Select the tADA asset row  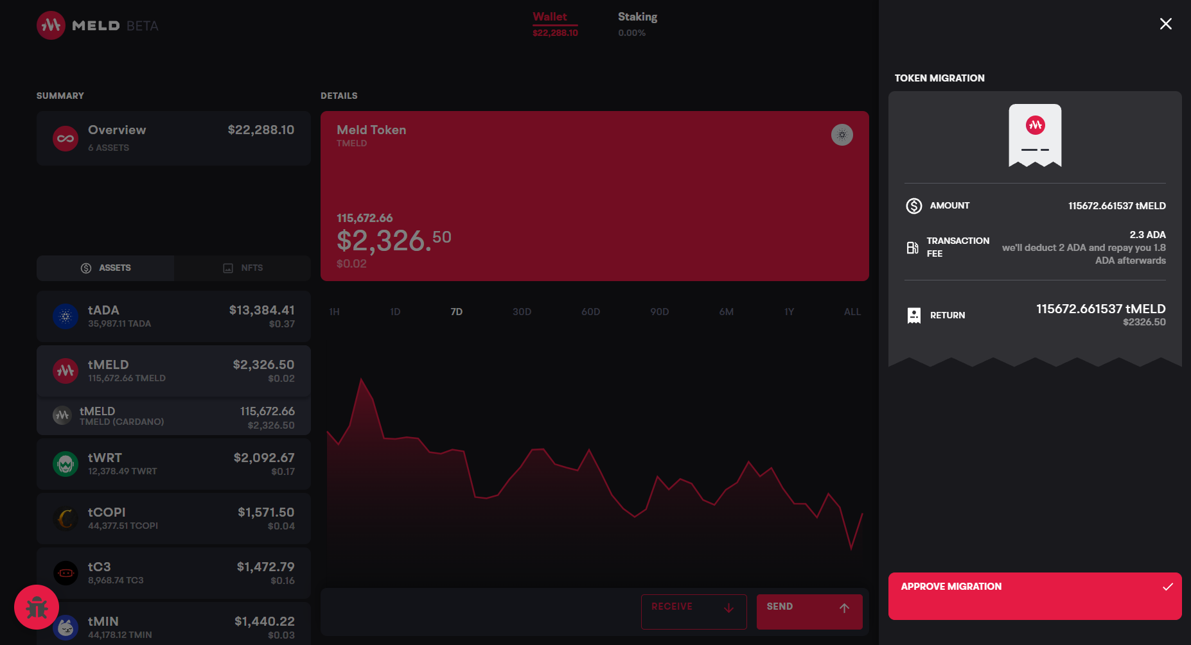[173, 316]
